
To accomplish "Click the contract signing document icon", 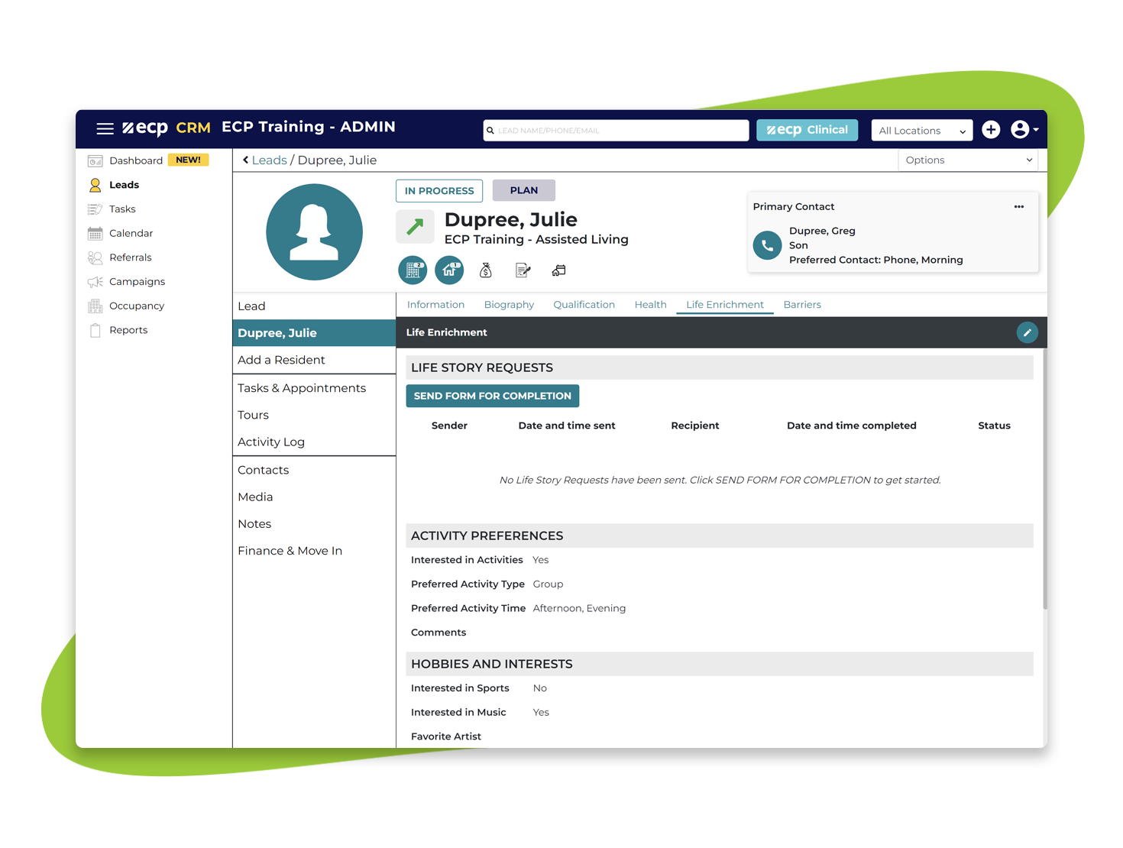I will pyautogui.click(x=523, y=270).
